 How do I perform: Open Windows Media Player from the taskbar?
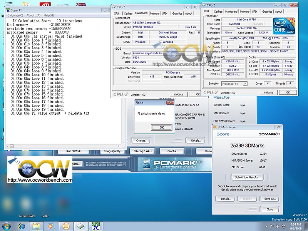50,226
